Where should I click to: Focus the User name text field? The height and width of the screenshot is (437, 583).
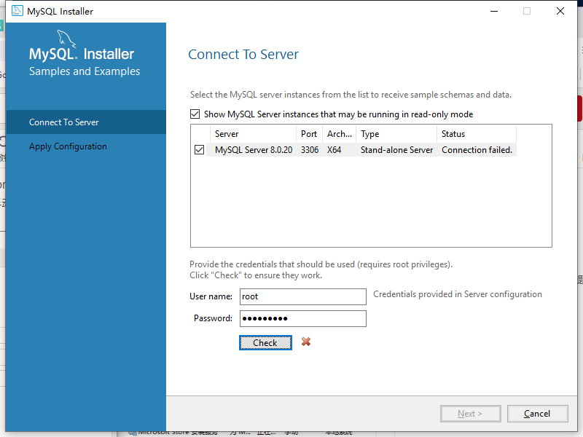[x=302, y=296]
